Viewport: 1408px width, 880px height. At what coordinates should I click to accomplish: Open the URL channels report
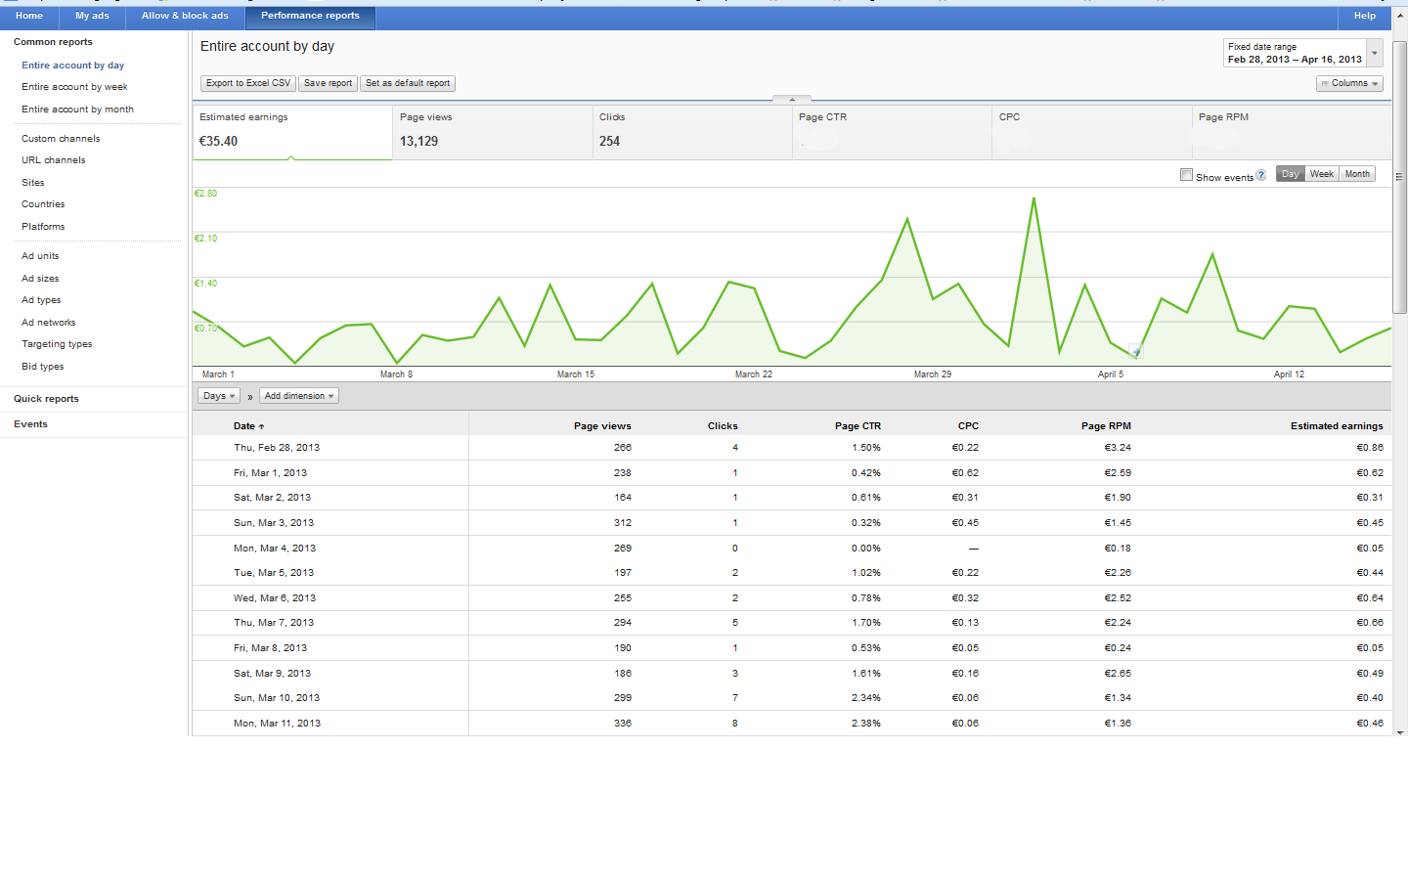point(54,160)
